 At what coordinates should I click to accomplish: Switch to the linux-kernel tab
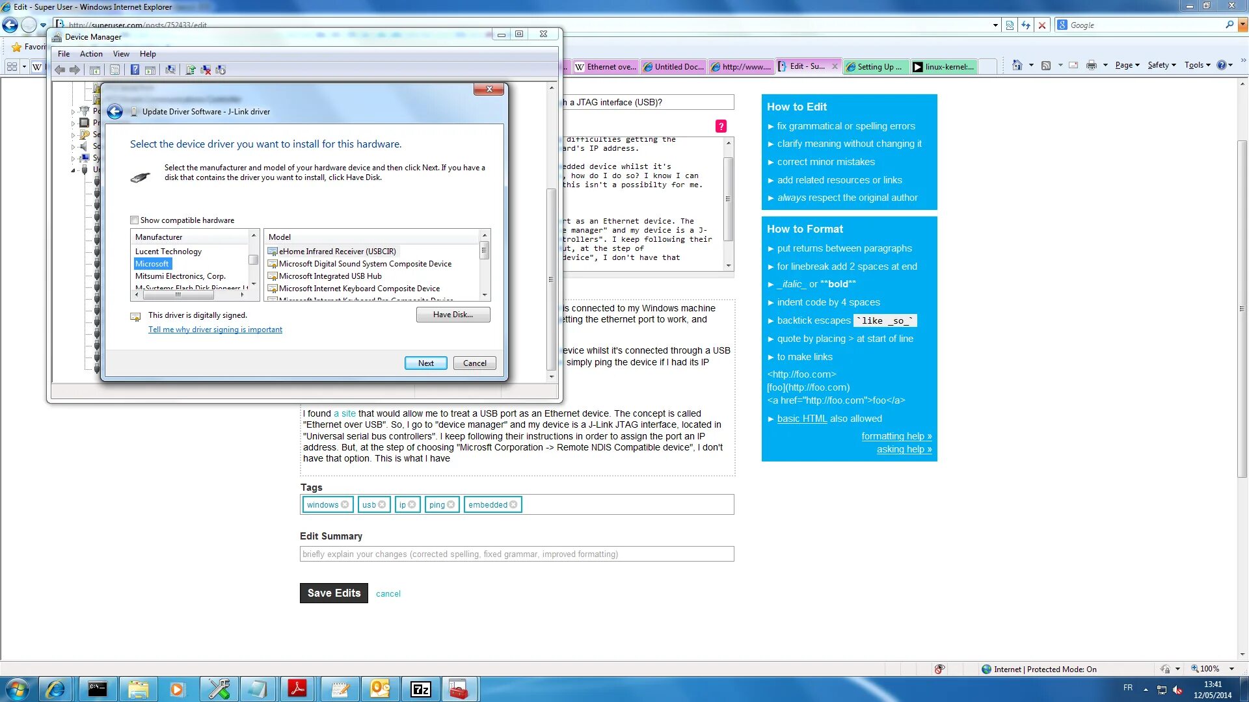click(x=943, y=66)
